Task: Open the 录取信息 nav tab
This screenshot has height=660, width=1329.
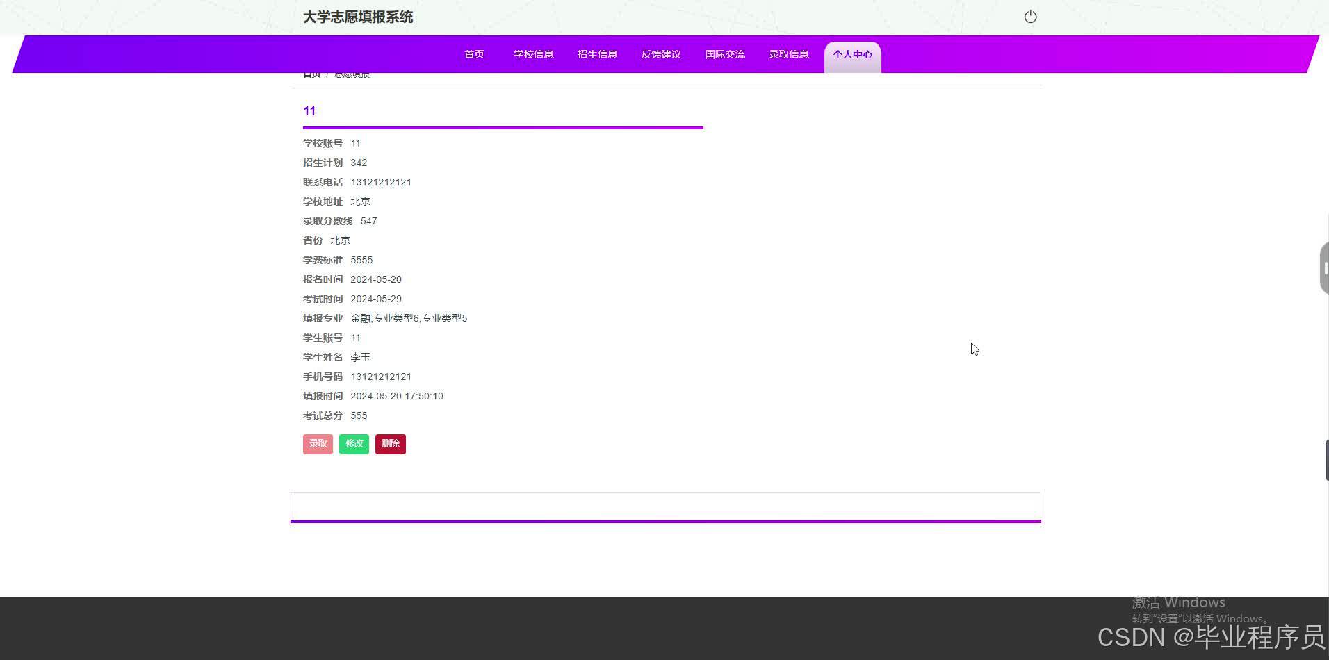Action: click(x=789, y=54)
